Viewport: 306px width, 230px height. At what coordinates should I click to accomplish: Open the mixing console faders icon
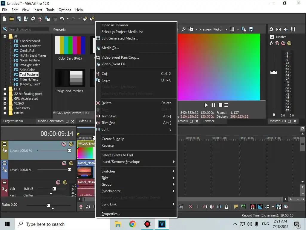pyautogui.click(x=293, y=29)
